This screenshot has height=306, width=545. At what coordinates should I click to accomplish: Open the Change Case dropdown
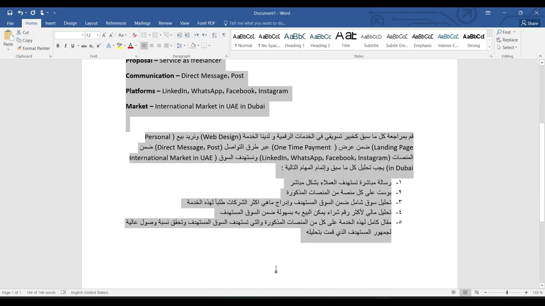point(122,35)
